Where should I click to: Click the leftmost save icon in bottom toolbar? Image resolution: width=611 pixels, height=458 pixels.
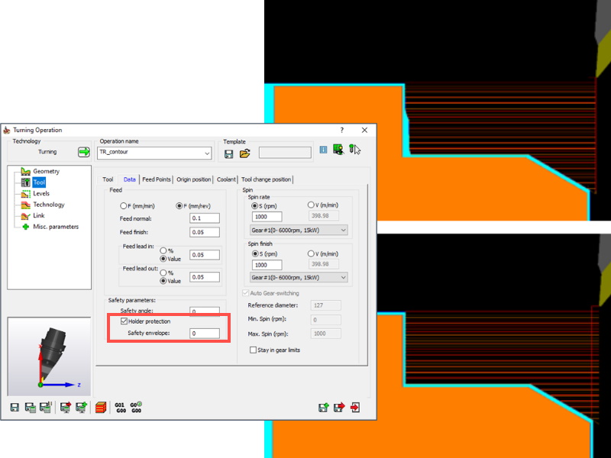pyautogui.click(x=15, y=408)
